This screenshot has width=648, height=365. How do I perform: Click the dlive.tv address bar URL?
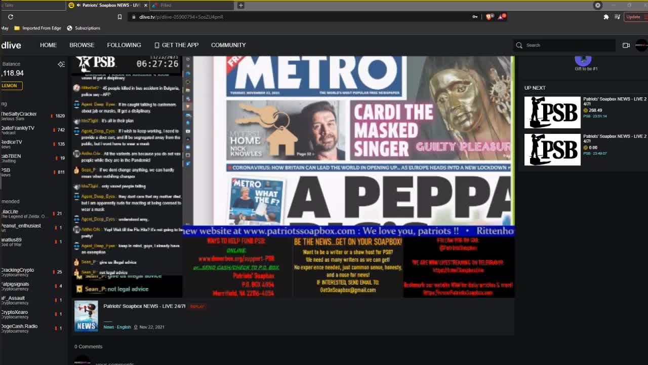[181, 17]
